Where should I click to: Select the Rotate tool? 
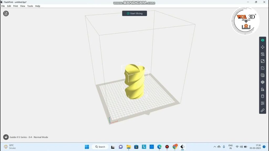tap(262, 54)
